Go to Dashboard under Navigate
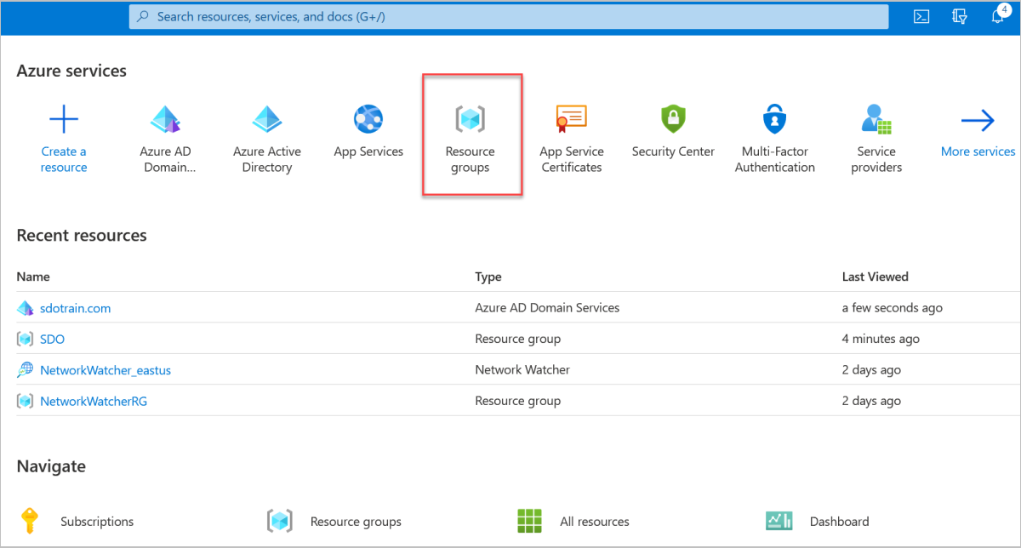The image size is (1021, 548). pyautogui.click(x=840, y=522)
